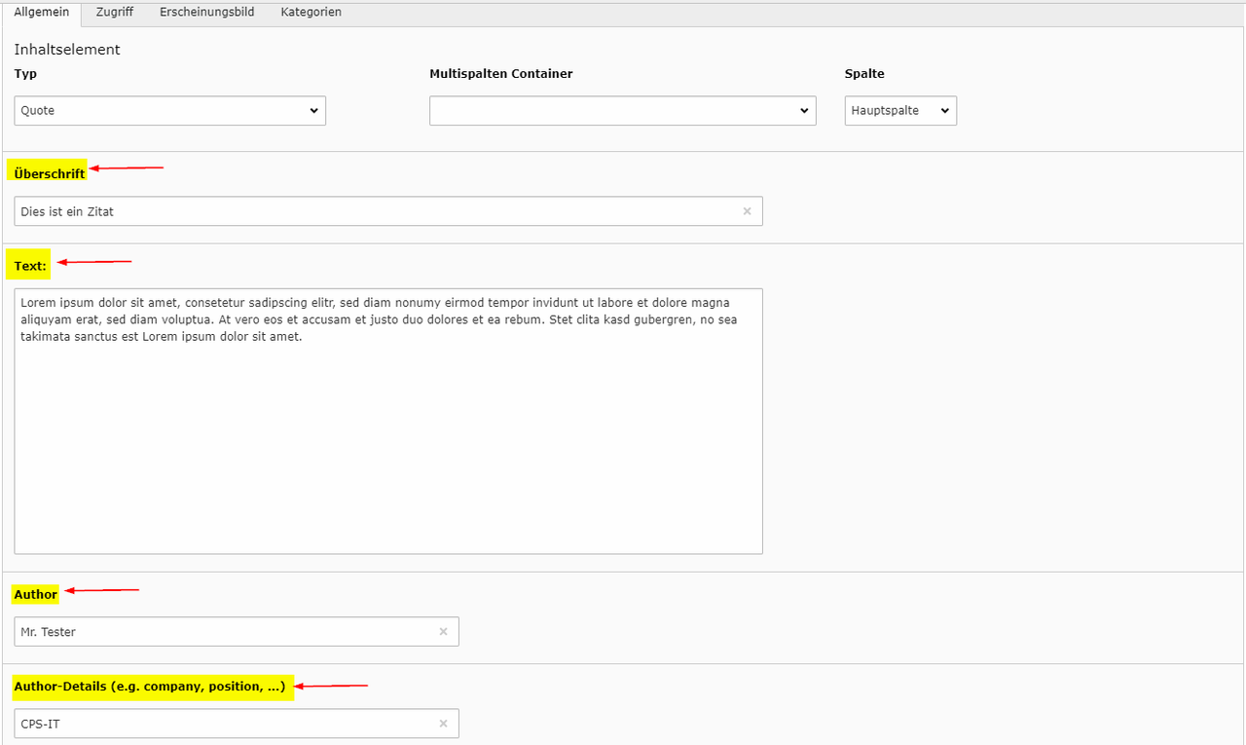Click the Author-Details input containing CPS-IT
Screen dimensions: 1246x745
tap(224, 724)
